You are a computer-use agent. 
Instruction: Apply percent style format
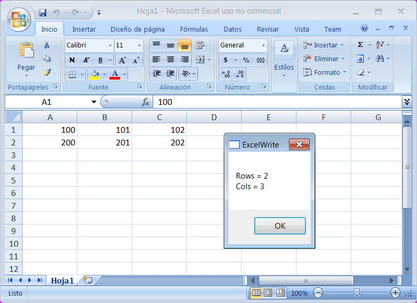246,60
